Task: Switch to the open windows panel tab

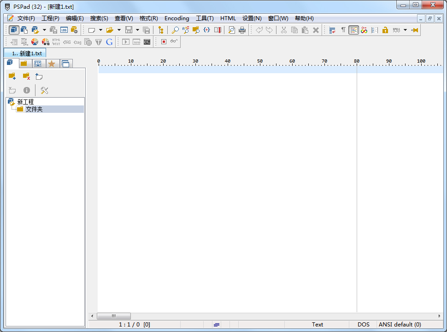Action: (x=65, y=64)
